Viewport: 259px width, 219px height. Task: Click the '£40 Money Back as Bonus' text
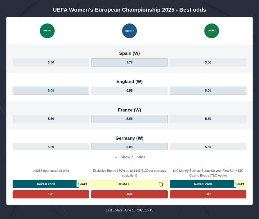click(208, 173)
